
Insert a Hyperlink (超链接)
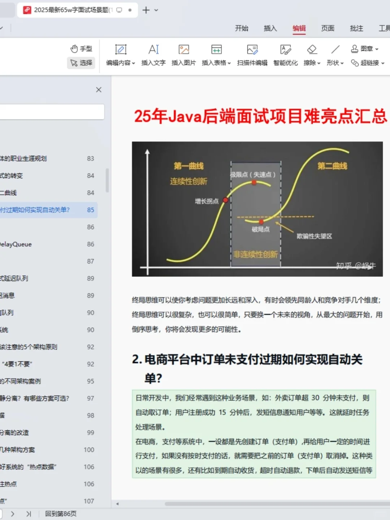(368, 63)
